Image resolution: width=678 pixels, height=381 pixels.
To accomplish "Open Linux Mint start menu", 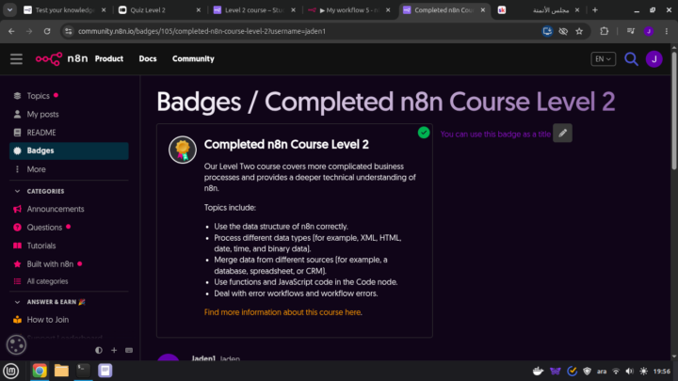I will pyautogui.click(x=10, y=371).
